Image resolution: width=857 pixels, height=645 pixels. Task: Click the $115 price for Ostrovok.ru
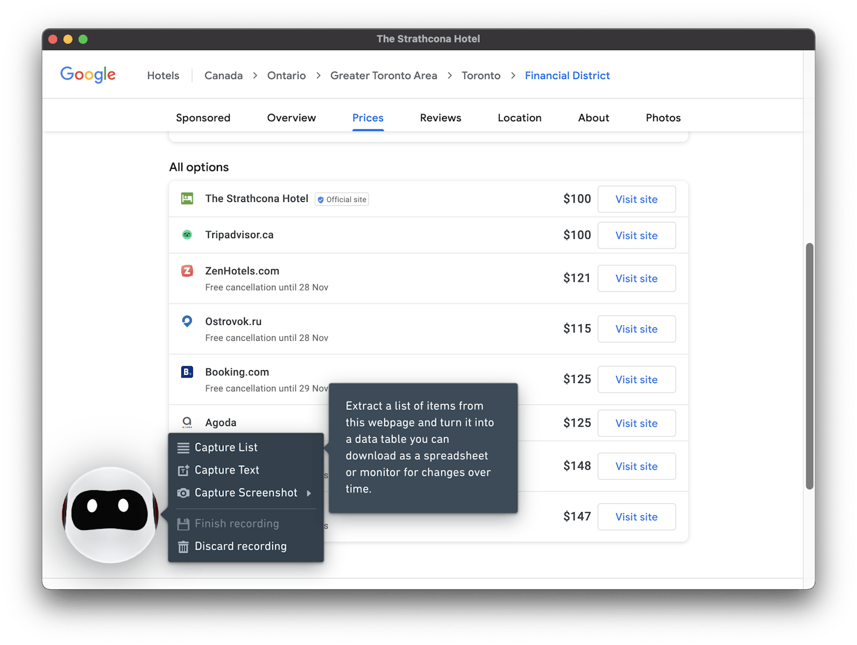point(577,329)
